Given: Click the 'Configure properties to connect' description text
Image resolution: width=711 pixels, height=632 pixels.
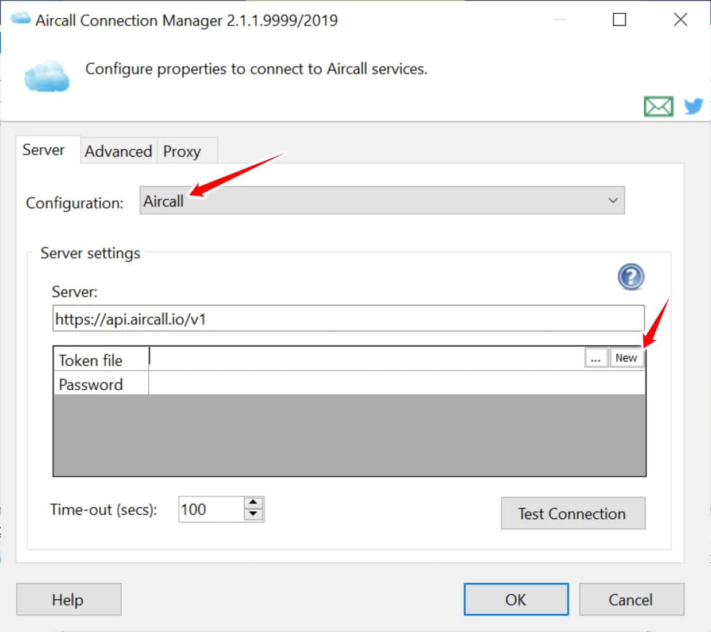Looking at the screenshot, I should 256,69.
